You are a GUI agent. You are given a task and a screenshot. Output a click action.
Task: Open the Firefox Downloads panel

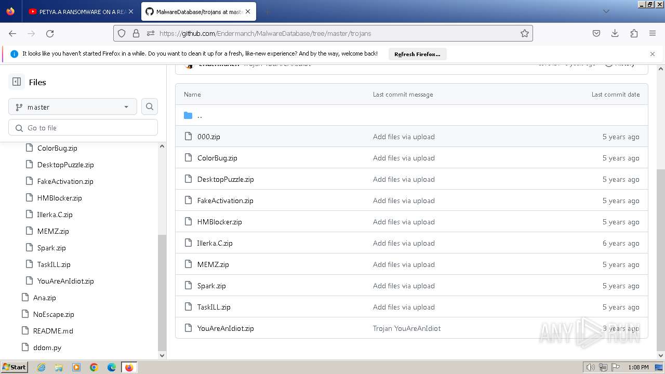tap(615, 33)
